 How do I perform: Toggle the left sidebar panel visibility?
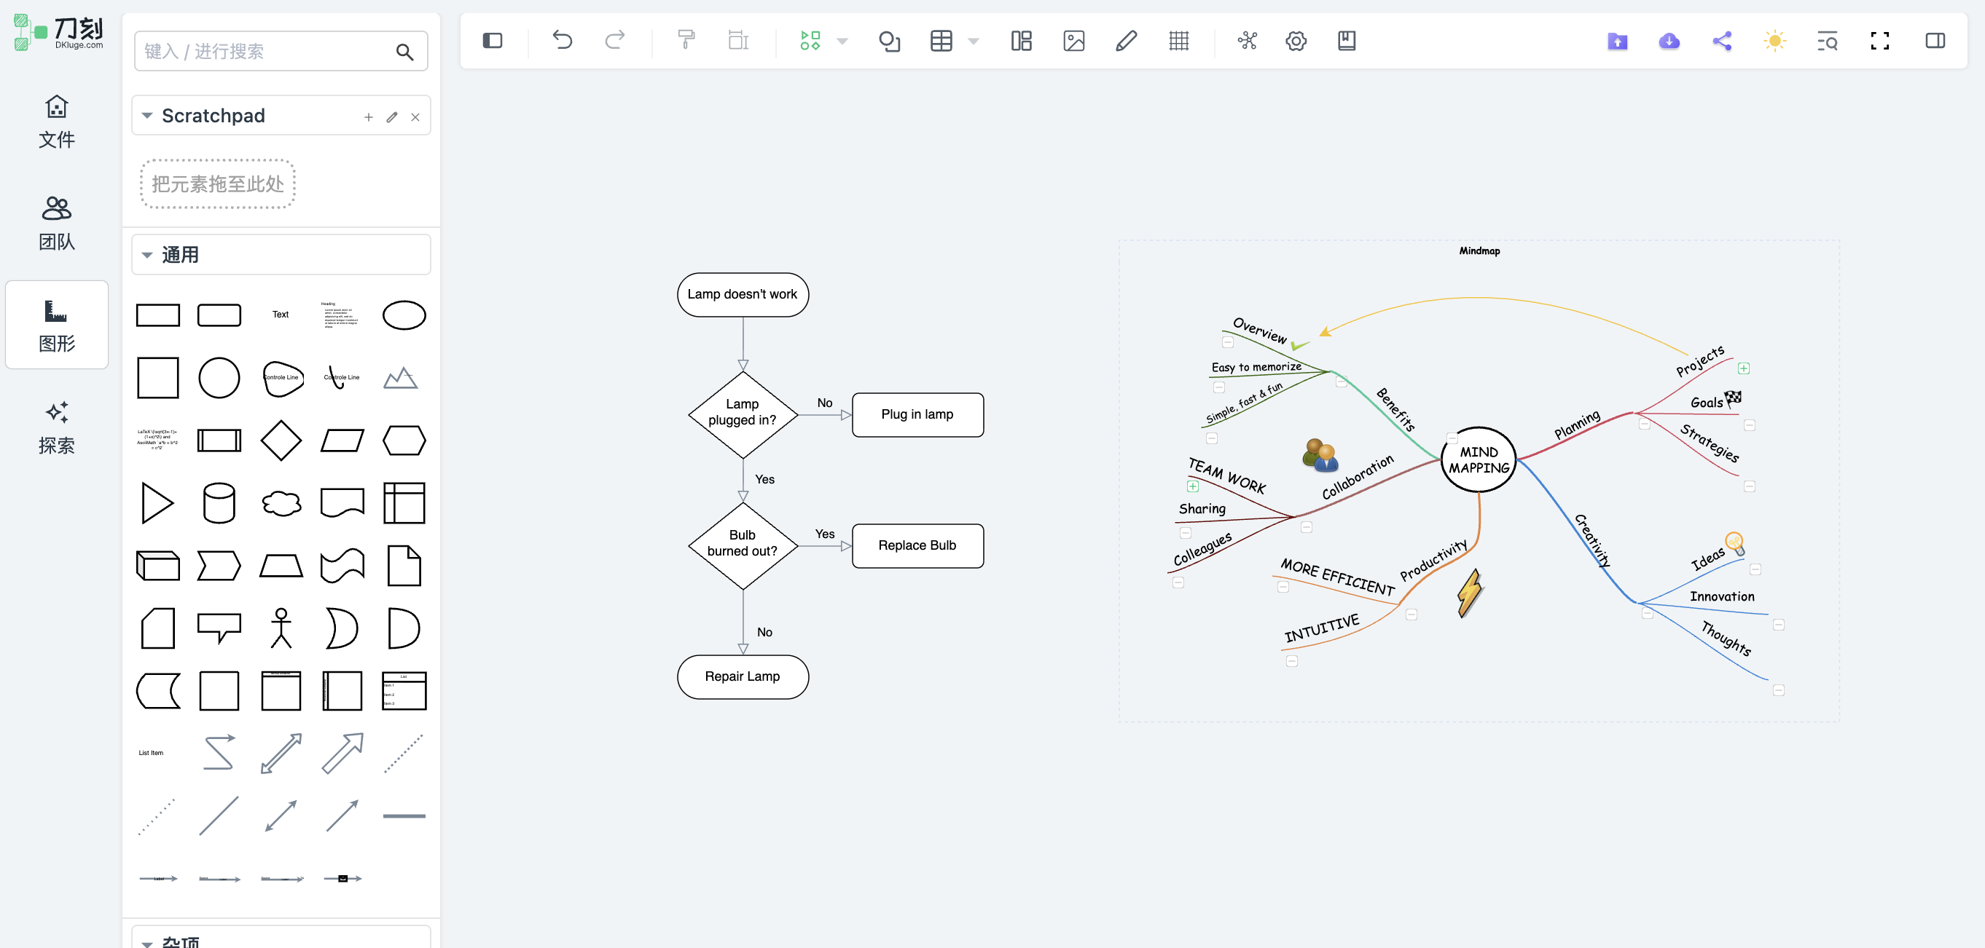point(493,41)
